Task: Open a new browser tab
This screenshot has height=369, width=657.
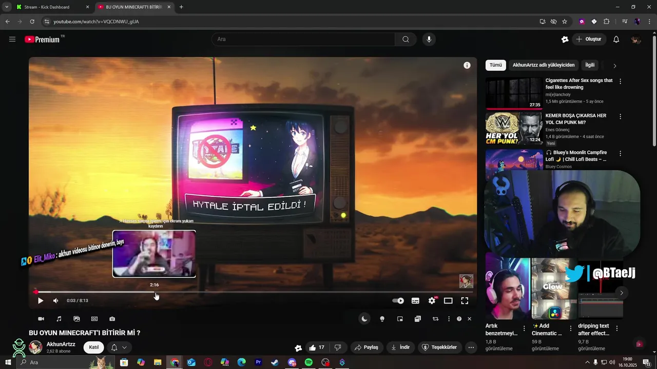Action: click(181, 7)
